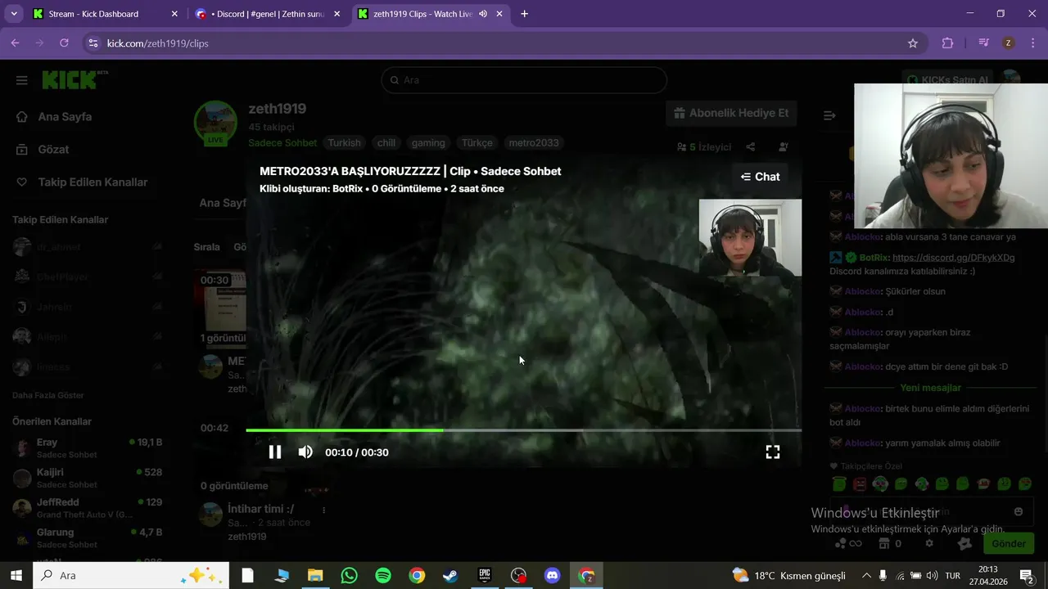Reload the current page
The image size is (1048, 589).
point(64,43)
